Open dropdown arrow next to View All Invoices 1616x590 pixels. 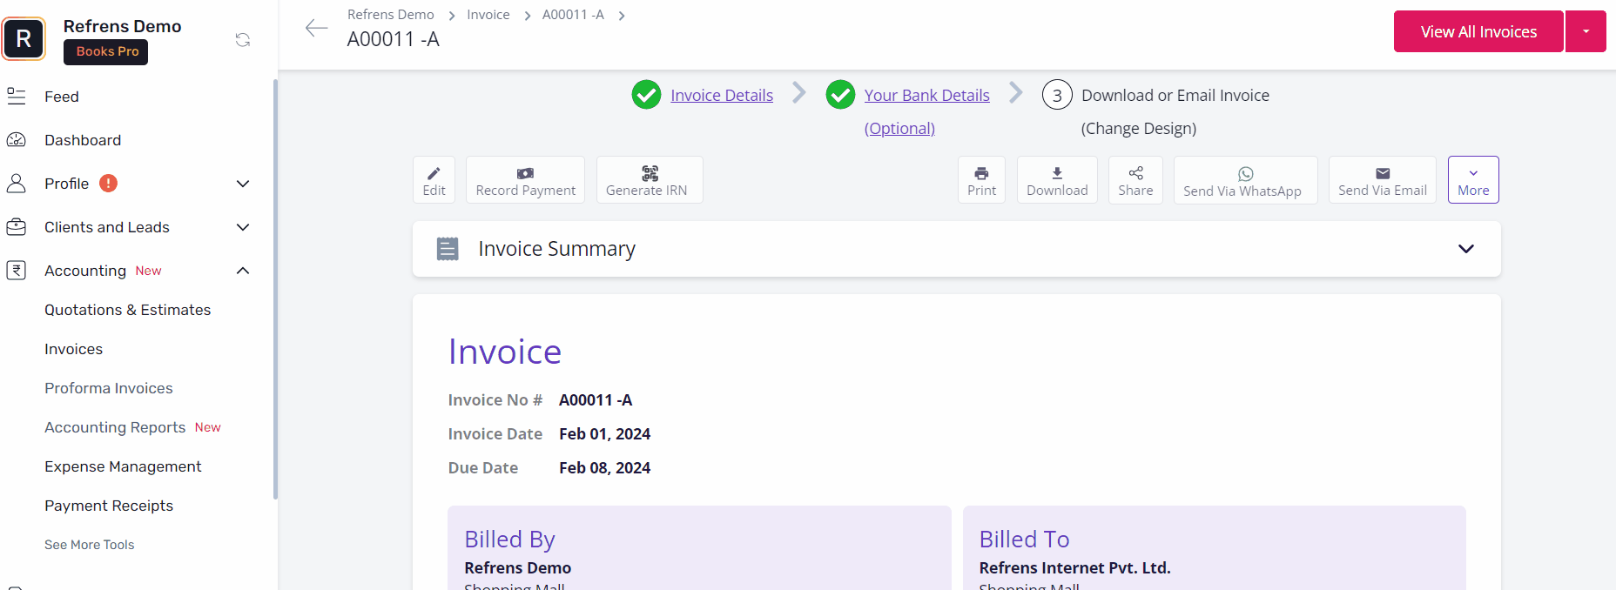pos(1586,31)
